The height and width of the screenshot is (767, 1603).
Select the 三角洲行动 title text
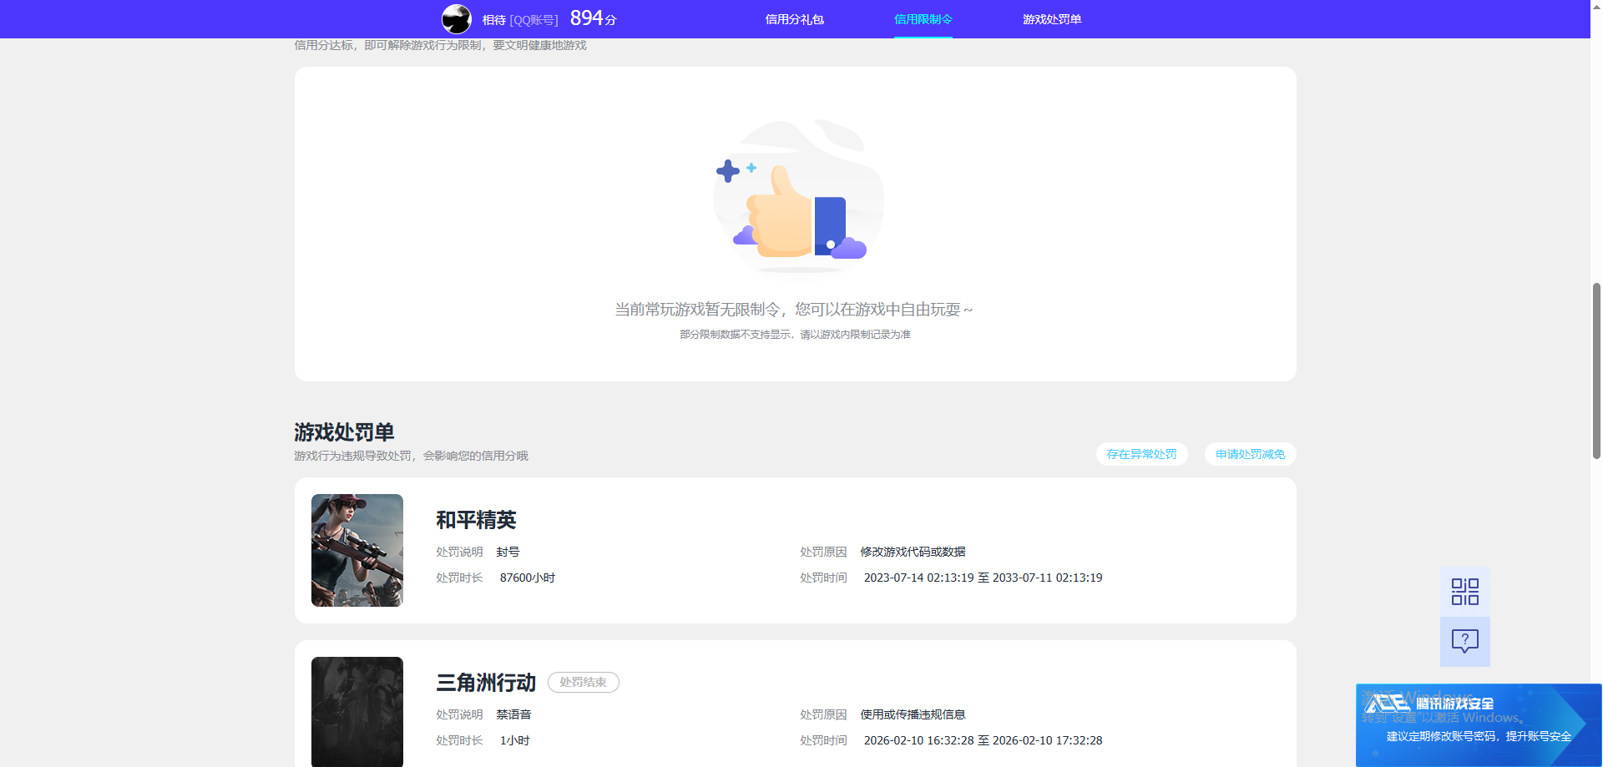486,683
